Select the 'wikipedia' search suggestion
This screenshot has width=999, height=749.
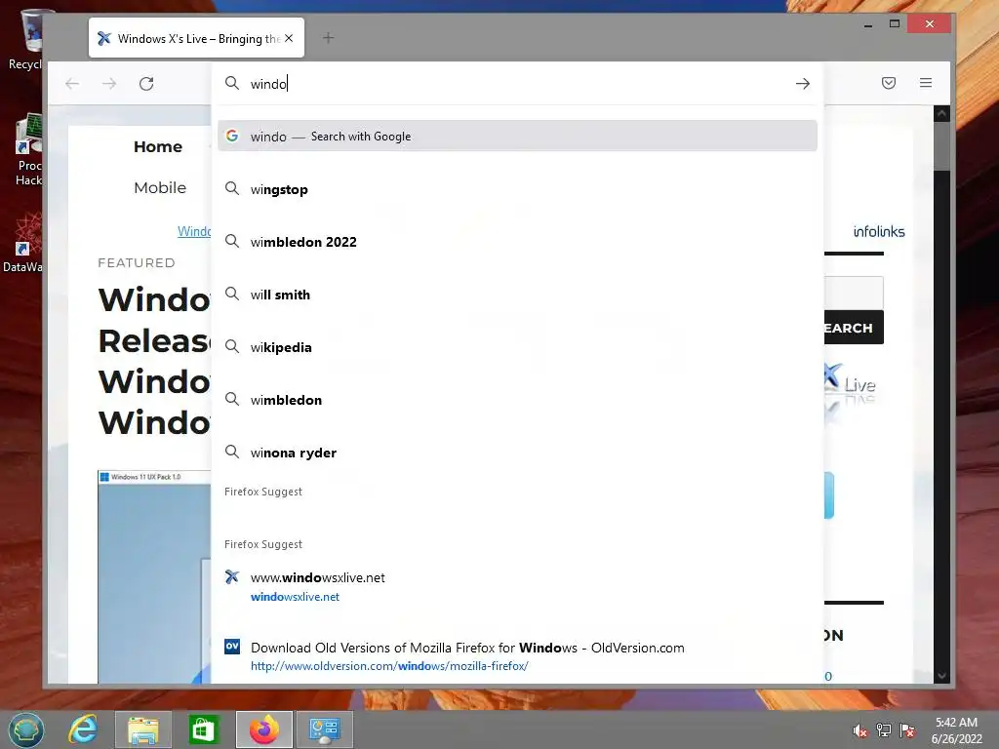click(x=517, y=347)
